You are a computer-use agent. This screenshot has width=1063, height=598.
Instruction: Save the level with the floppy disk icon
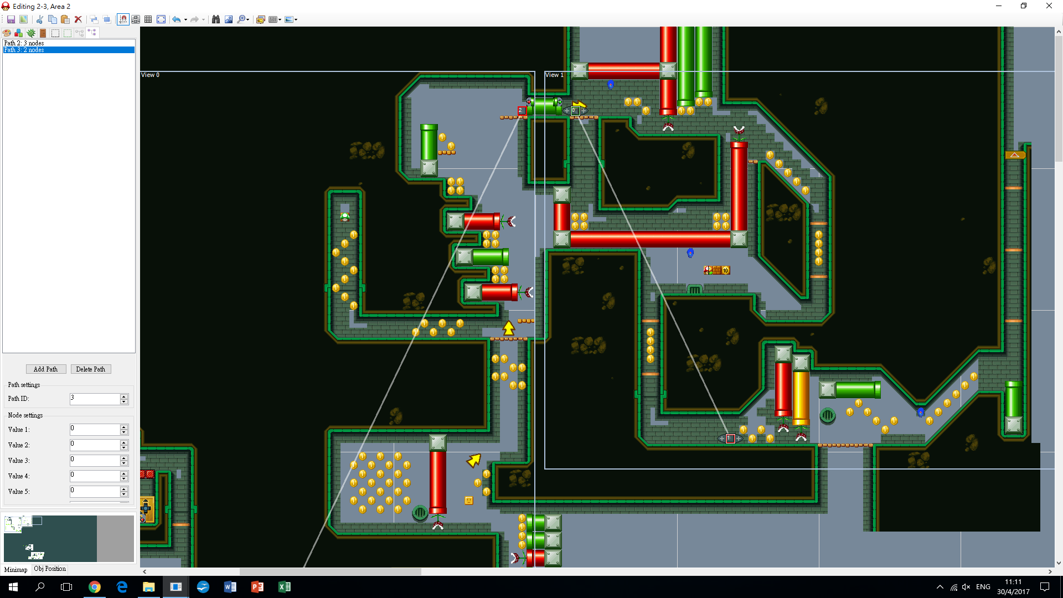(11, 19)
